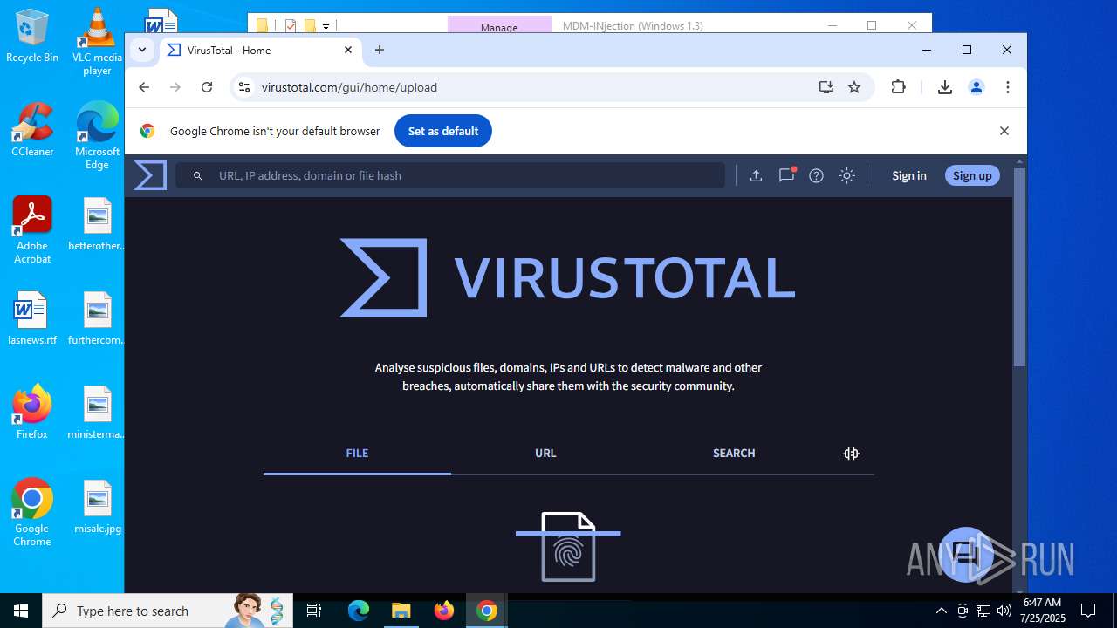Click the fingerprint file upload icon
This screenshot has width=1117, height=628.
pos(568,547)
